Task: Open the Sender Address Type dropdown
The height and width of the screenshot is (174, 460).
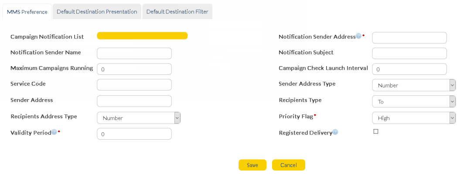Action: (413, 85)
